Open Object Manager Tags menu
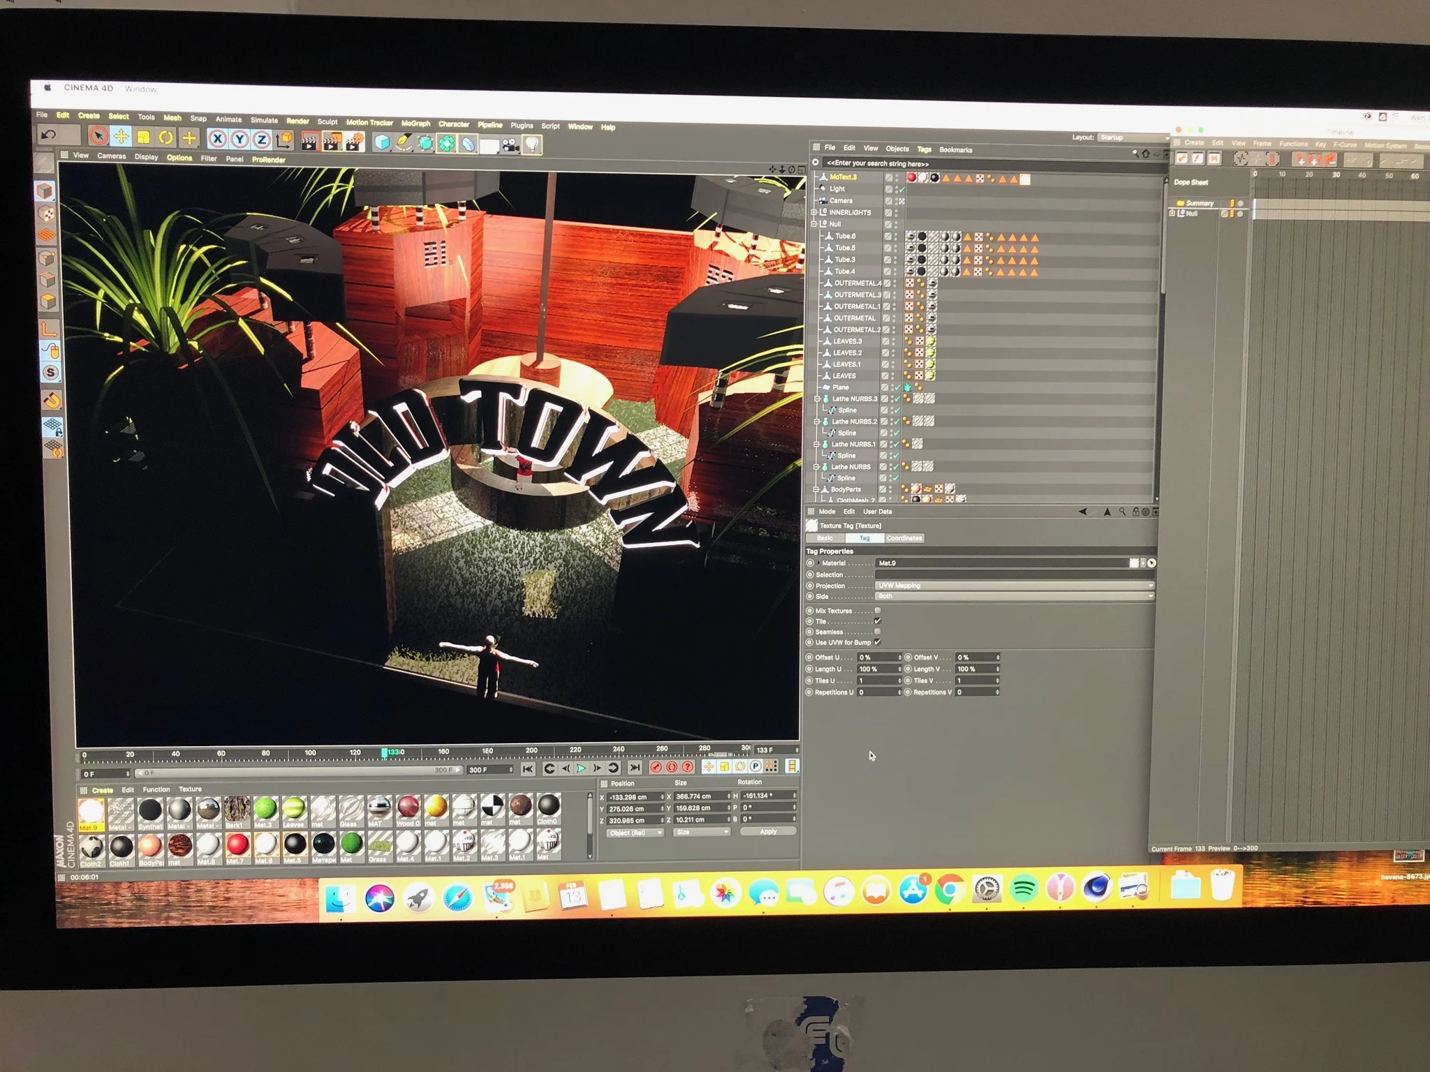1430x1072 pixels. tap(924, 149)
